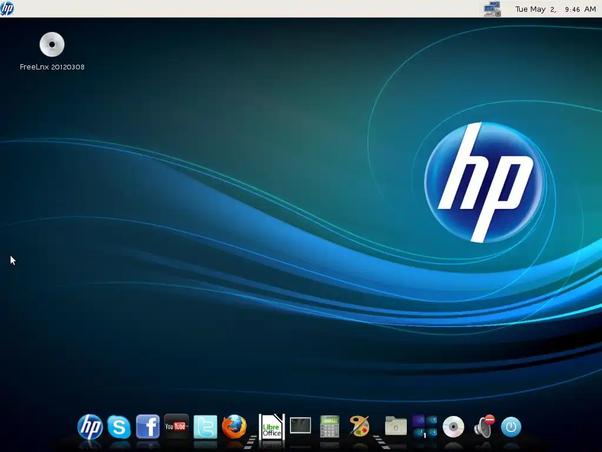Launch Skype from the dock
This screenshot has height=452, width=602.
click(x=119, y=427)
